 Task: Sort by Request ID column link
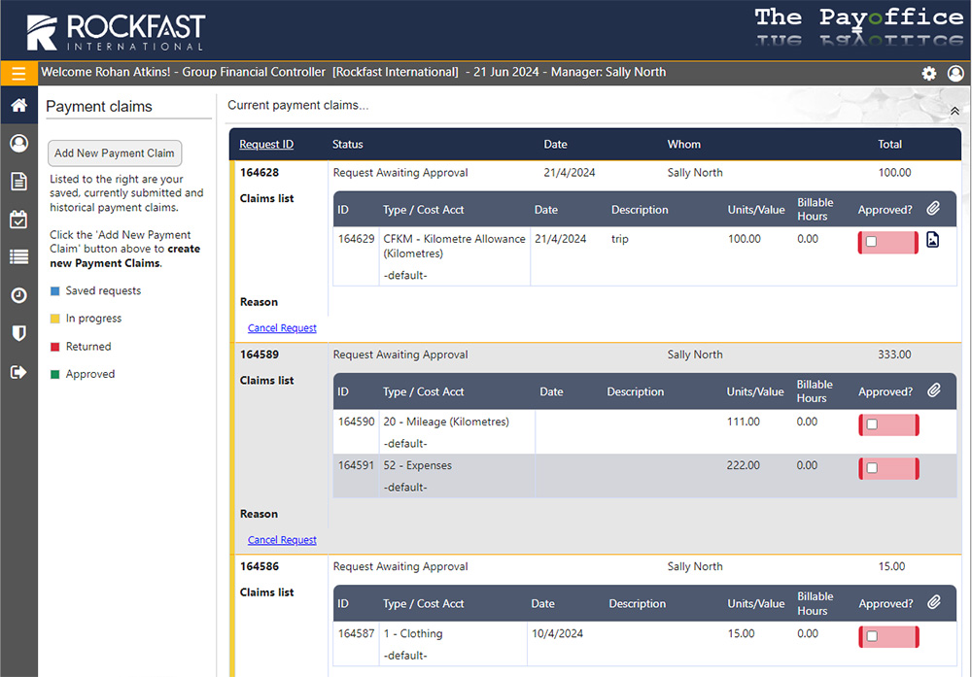click(x=266, y=145)
